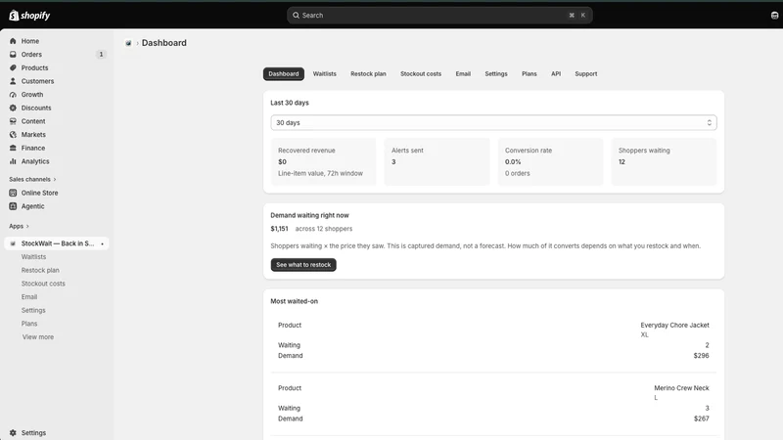Open Stockout costs in sidebar submenu
This screenshot has height=440, width=783.
point(43,284)
